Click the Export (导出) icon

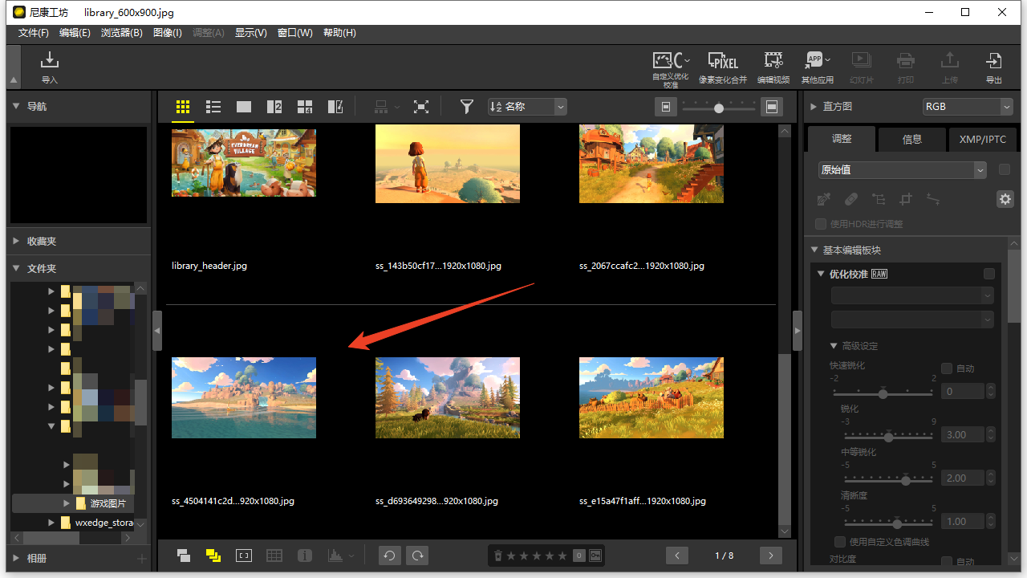[993, 66]
